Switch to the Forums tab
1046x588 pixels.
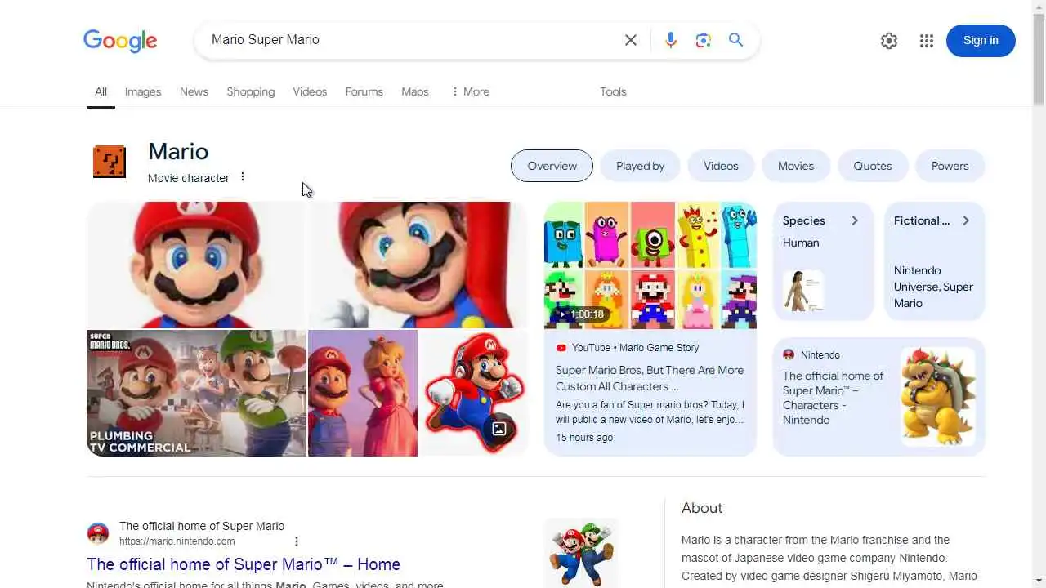tap(364, 91)
